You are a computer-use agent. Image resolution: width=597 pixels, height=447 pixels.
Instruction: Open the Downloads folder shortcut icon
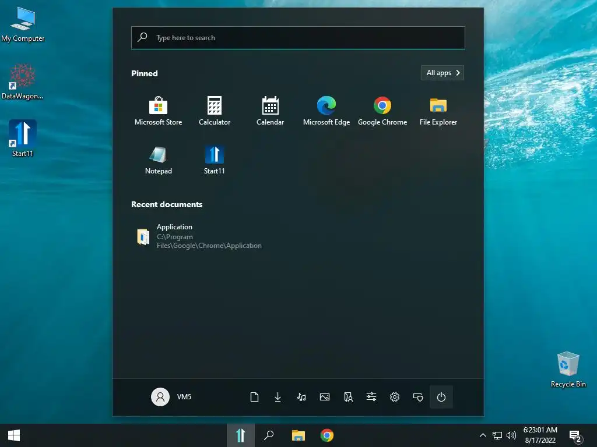(278, 397)
